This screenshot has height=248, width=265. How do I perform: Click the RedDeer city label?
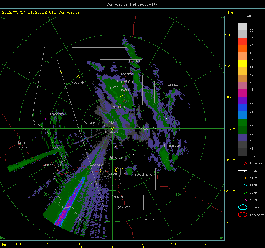125,89
